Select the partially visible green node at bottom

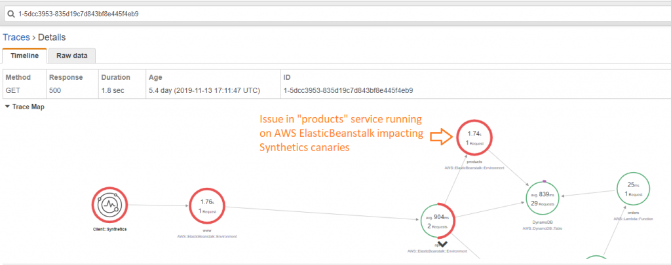coord(595,260)
